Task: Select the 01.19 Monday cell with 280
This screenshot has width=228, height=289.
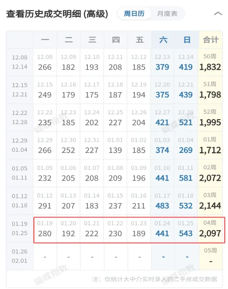Action: point(45,229)
